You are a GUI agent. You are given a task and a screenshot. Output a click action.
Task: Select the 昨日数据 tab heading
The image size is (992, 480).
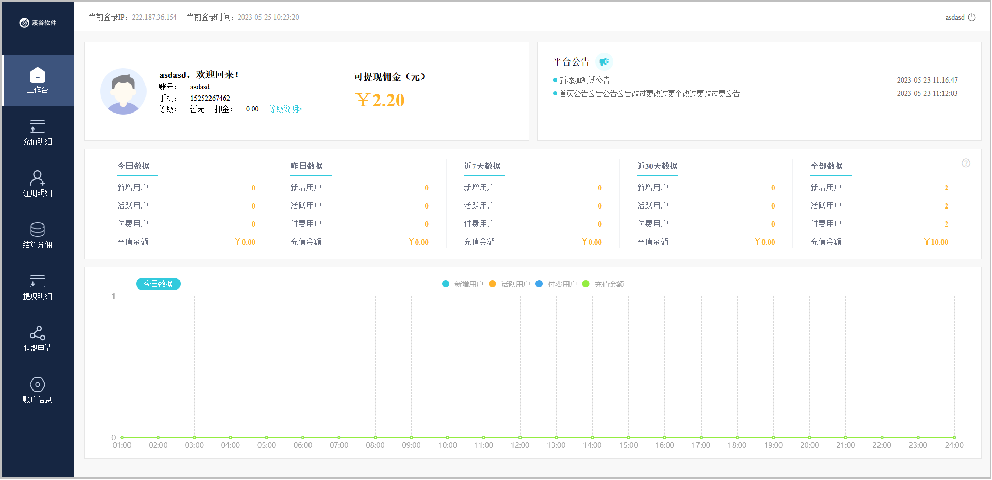307,166
